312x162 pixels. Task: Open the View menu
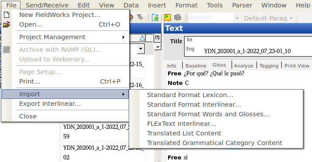[x=106, y=5]
